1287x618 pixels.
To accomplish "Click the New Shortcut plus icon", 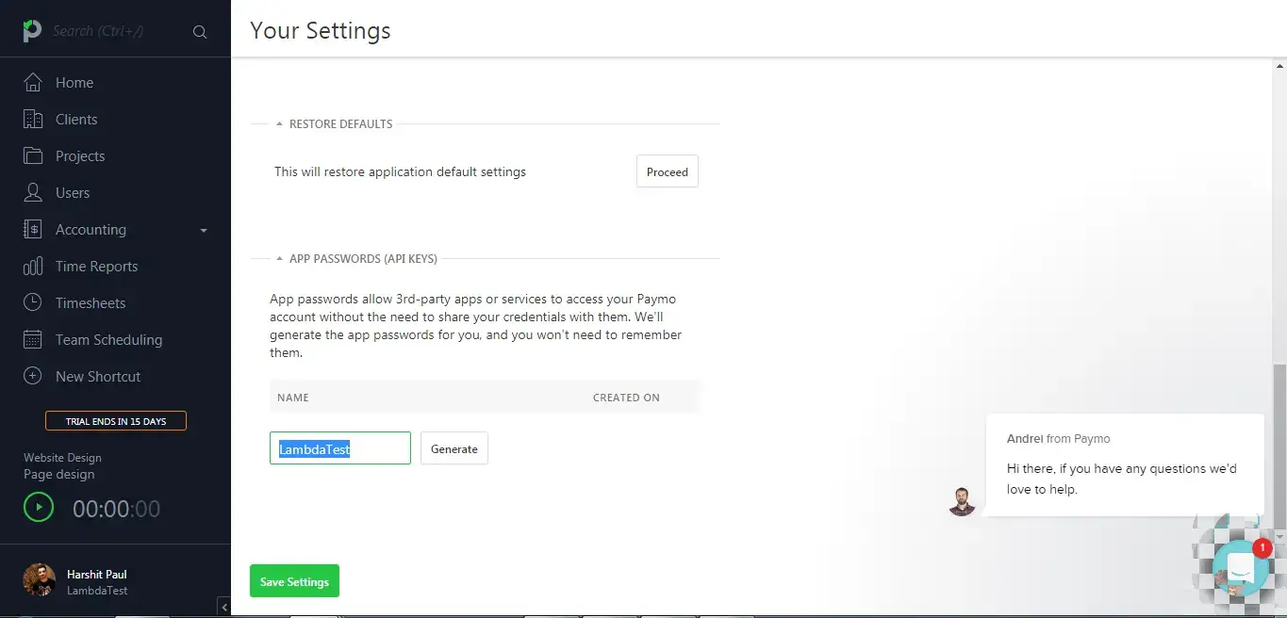I will pyautogui.click(x=31, y=376).
